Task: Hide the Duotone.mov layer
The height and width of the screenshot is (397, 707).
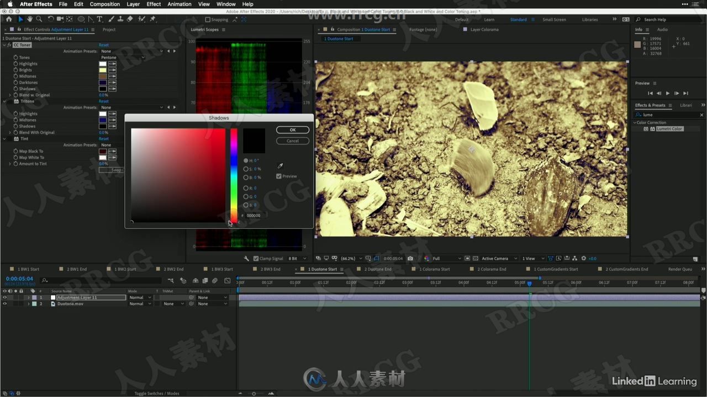Action: click(x=4, y=304)
